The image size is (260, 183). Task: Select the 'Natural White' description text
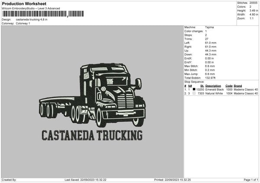pos(214,94)
